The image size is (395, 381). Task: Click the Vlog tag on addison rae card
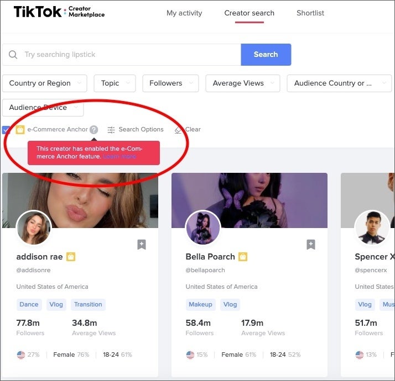[x=56, y=305]
